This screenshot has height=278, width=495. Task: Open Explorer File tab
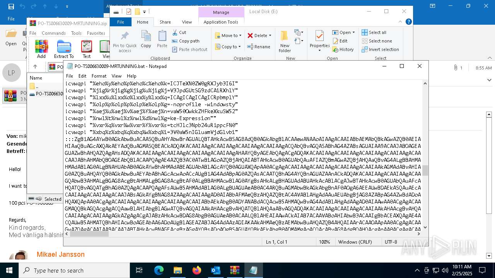pyautogui.click(x=121, y=22)
